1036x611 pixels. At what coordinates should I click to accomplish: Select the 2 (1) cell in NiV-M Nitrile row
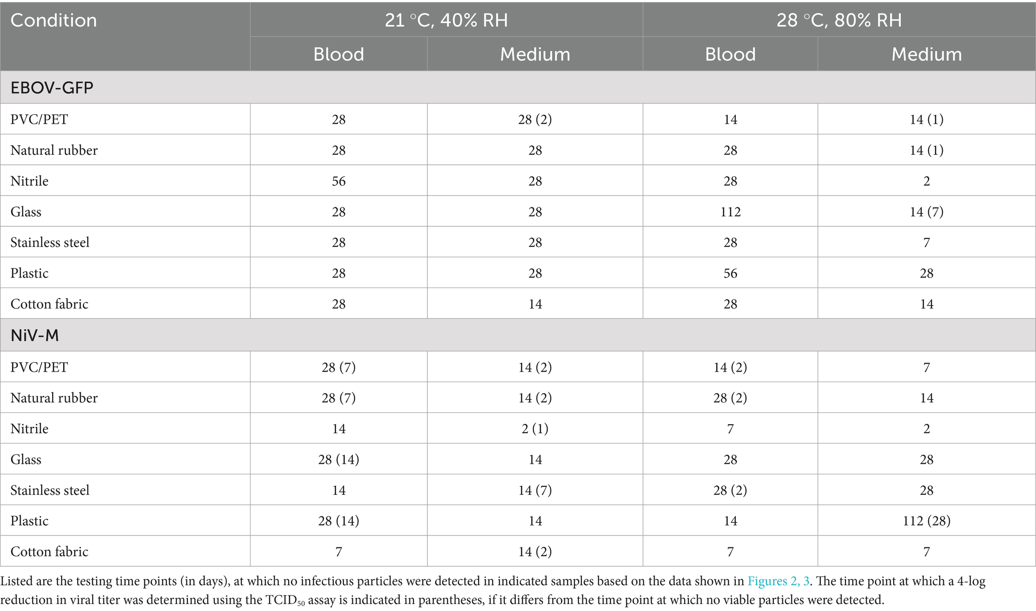tap(535, 429)
